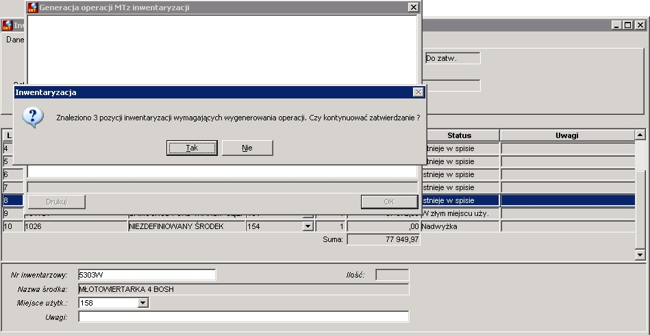Click the Ilość field

coord(392,275)
